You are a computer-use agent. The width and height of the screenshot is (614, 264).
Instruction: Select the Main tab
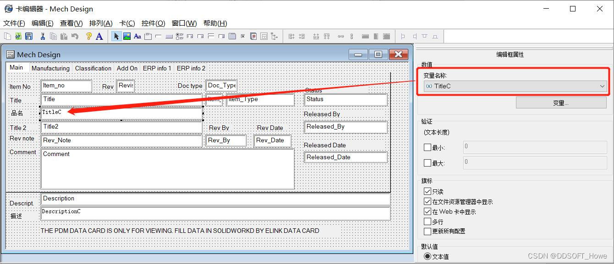coord(16,67)
